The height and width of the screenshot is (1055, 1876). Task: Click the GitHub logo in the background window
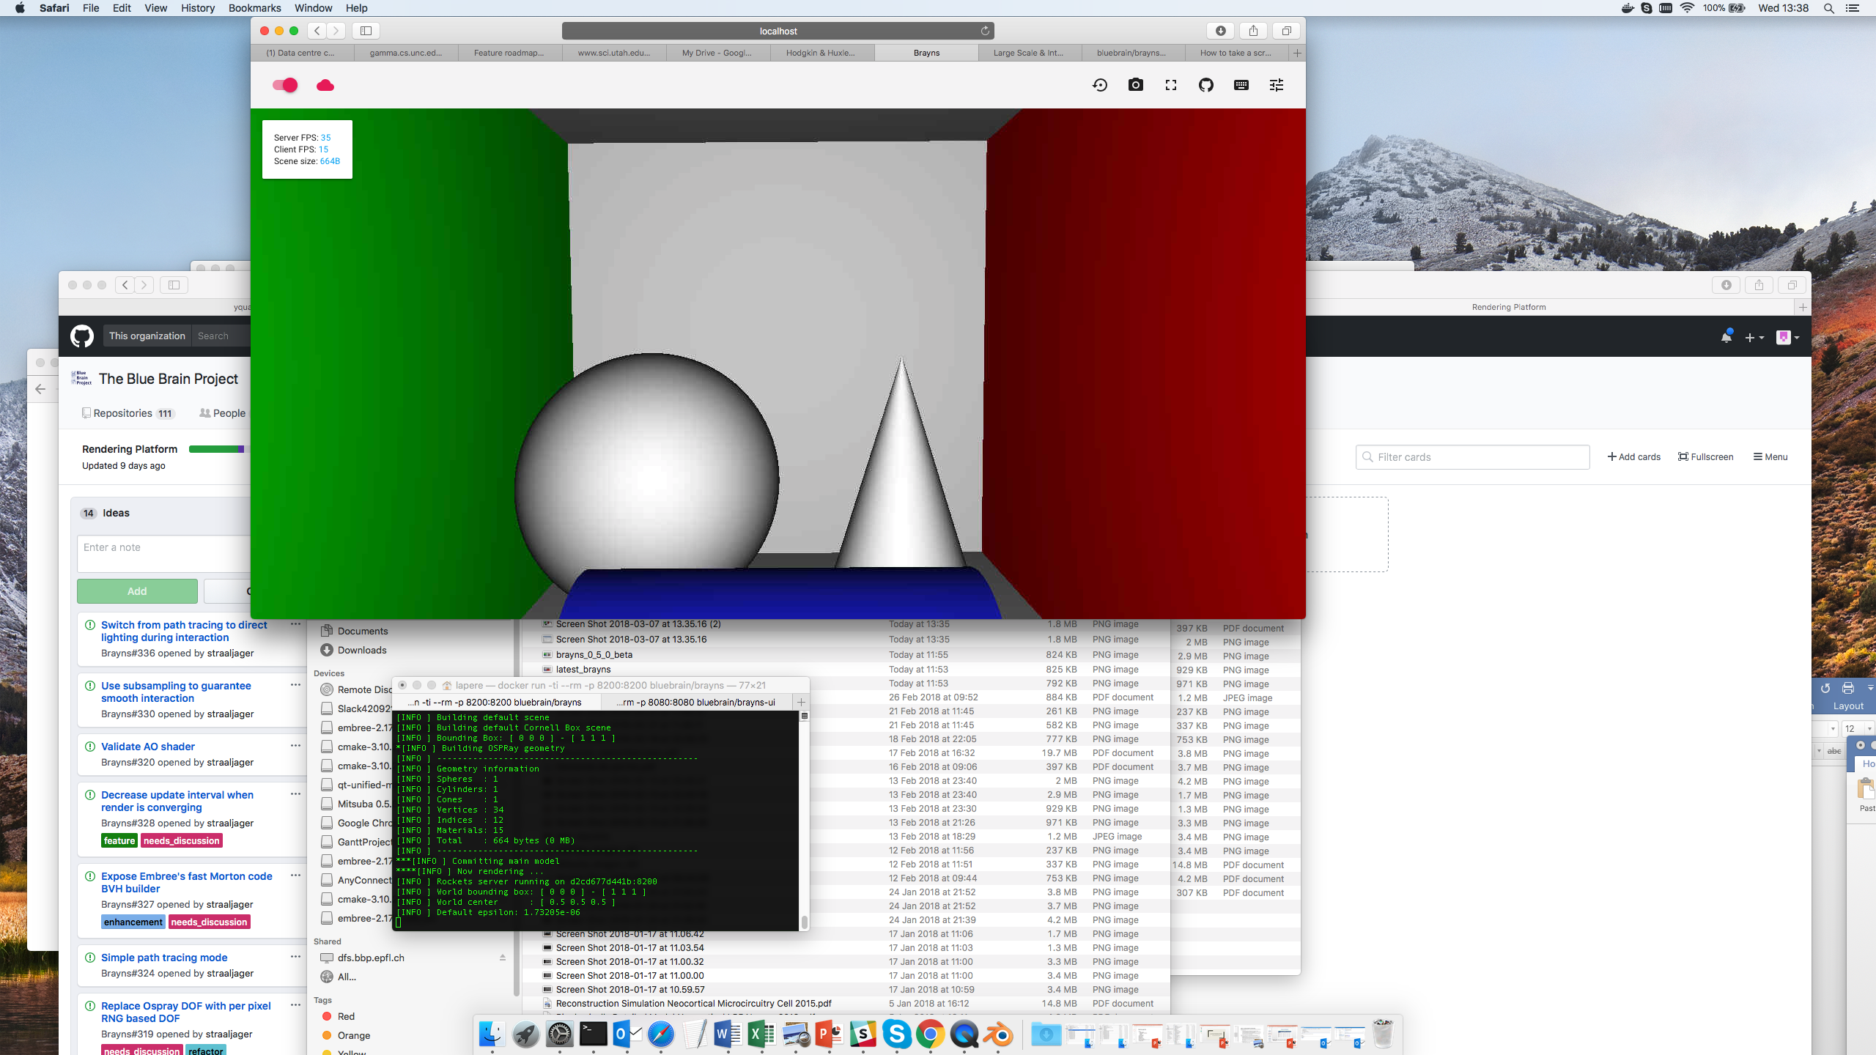click(82, 336)
